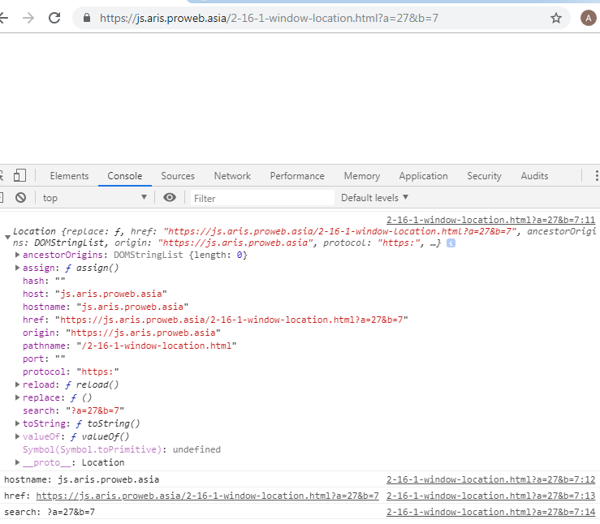The height and width of the screenshot is (524, 600).
Task: Collapse the Location object tree
Action: pos(7,238)
